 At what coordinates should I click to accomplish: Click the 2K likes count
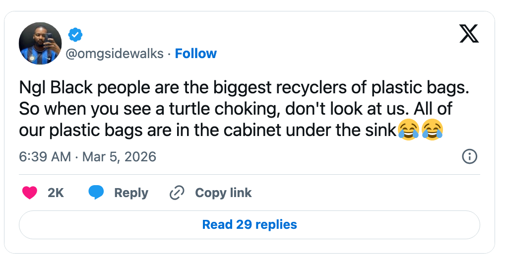[x=56, y=193]
